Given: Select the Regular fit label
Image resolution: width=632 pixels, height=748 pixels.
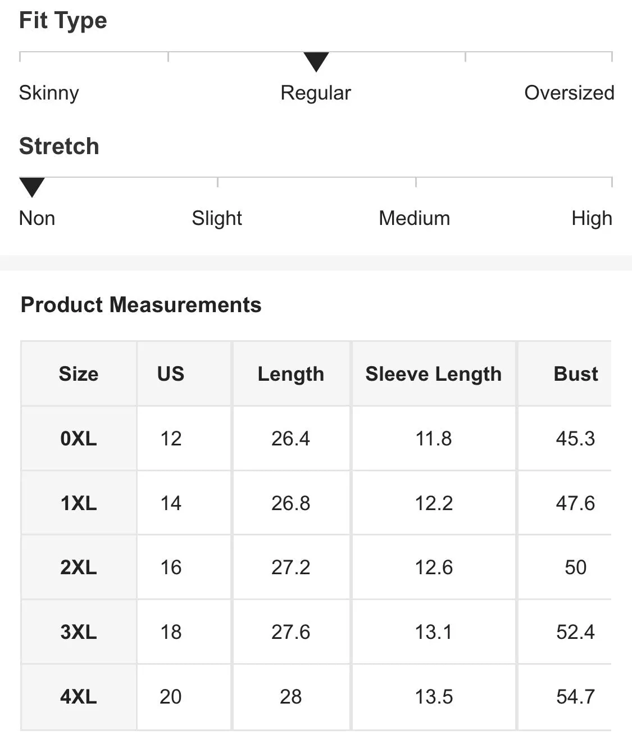Looking at the screenshot, I should [x=316, y=93].
